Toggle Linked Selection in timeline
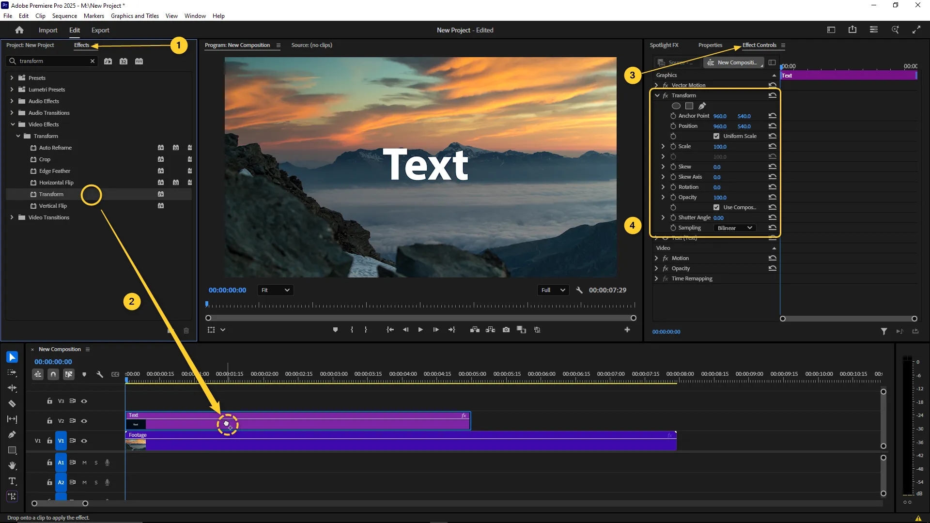The height and width of the screenshot is (523, 930). pyautogui.click(x=69, y=374)
